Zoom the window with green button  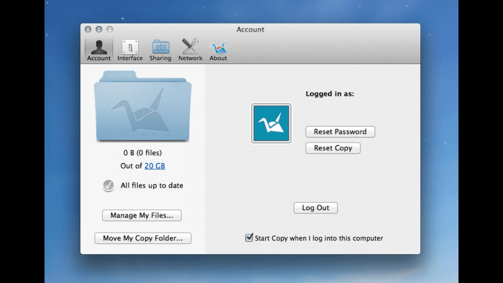[110, 29]
